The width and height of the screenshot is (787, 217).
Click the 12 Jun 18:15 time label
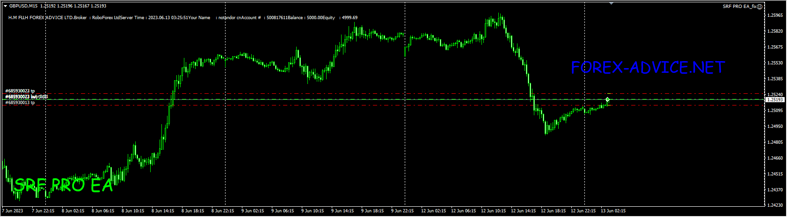[x=554, y=211]
